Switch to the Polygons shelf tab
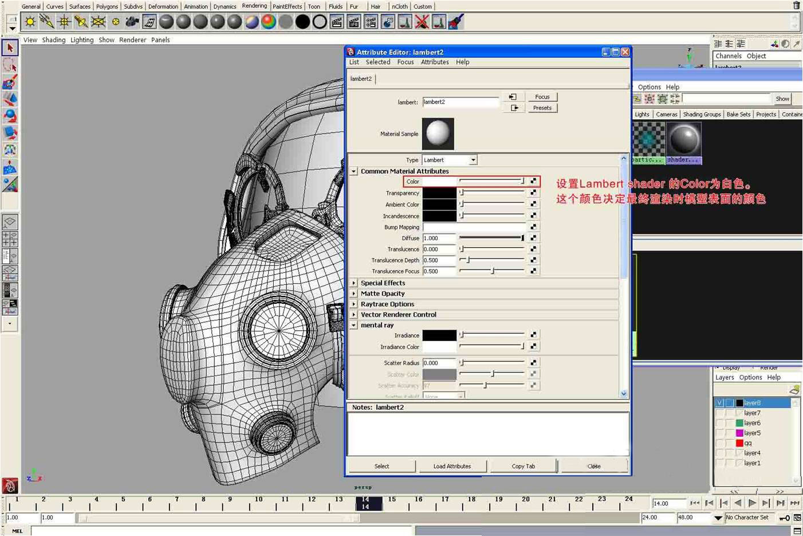803x536 pixels. tap(107, 6)
